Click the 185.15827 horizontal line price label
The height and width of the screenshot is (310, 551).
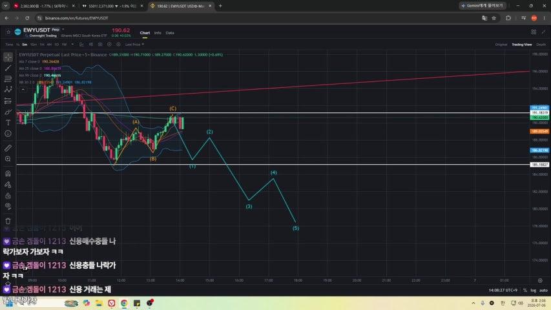(539, 165)
